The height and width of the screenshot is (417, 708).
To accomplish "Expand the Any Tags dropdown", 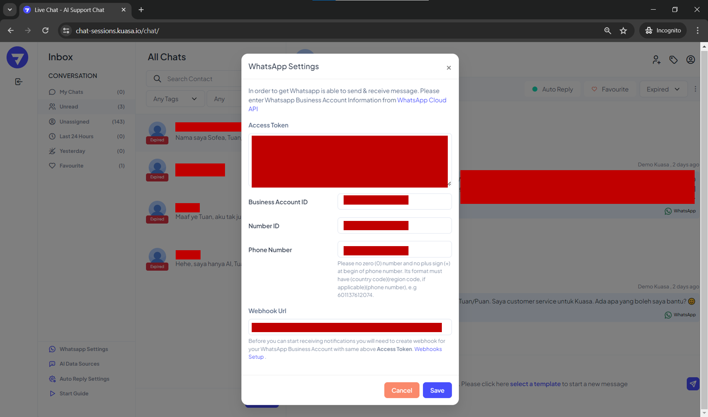I will [x=175, y=99].
